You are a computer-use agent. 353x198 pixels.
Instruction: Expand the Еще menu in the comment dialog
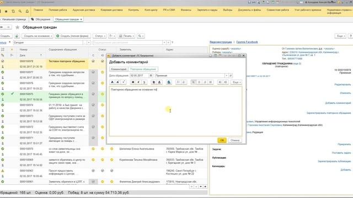click(x=237, y=82)
